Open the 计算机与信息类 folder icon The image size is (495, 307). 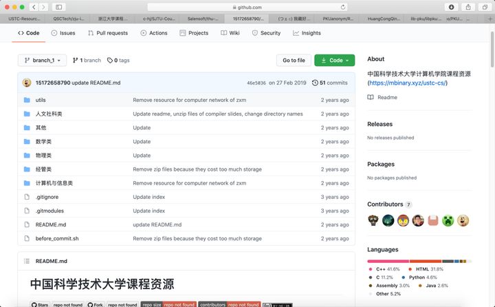click(27, 183)
